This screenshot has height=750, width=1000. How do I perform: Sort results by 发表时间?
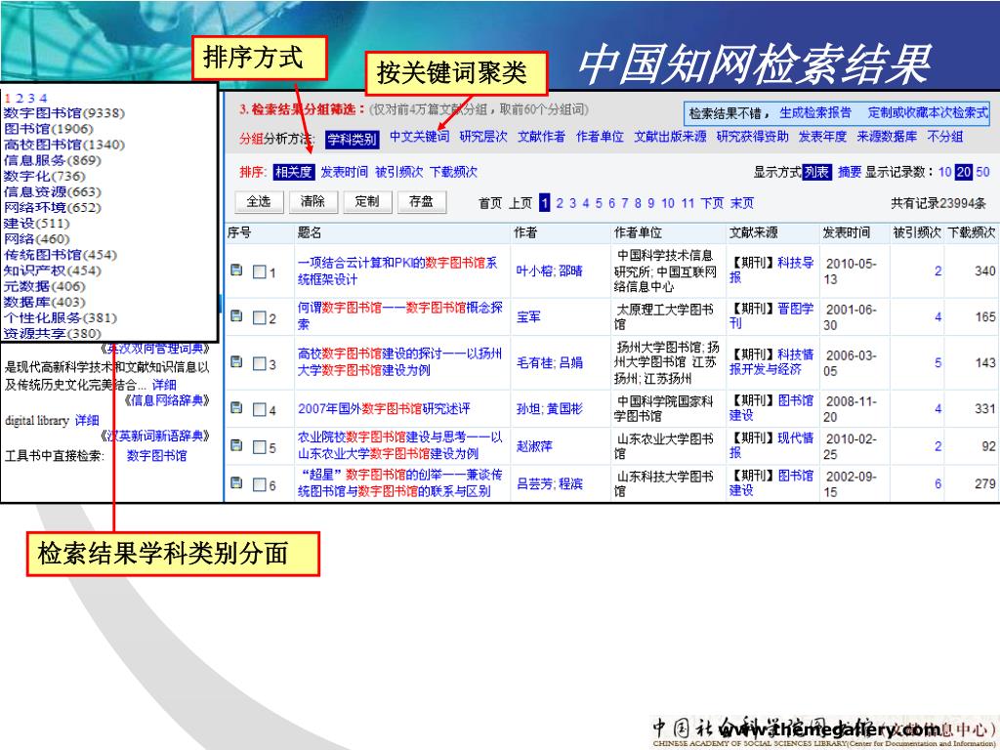pos(345,172)
